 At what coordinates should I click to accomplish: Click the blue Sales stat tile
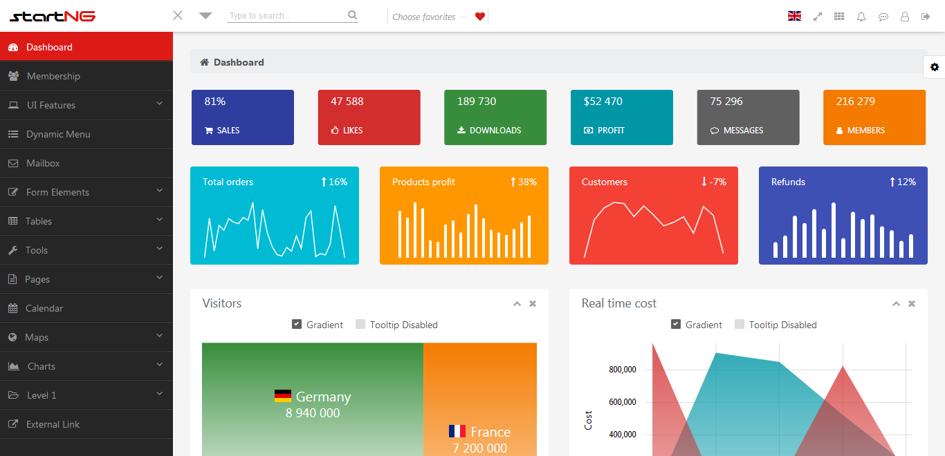242,117
